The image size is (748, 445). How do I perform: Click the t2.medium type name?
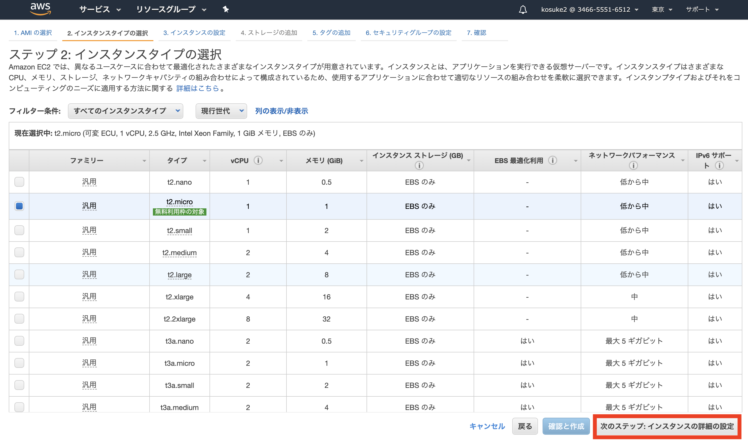coord(179,253)
